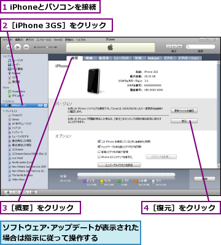221x245 pixels.
Task: Open the Music library with the note icon
Action: 15,61
